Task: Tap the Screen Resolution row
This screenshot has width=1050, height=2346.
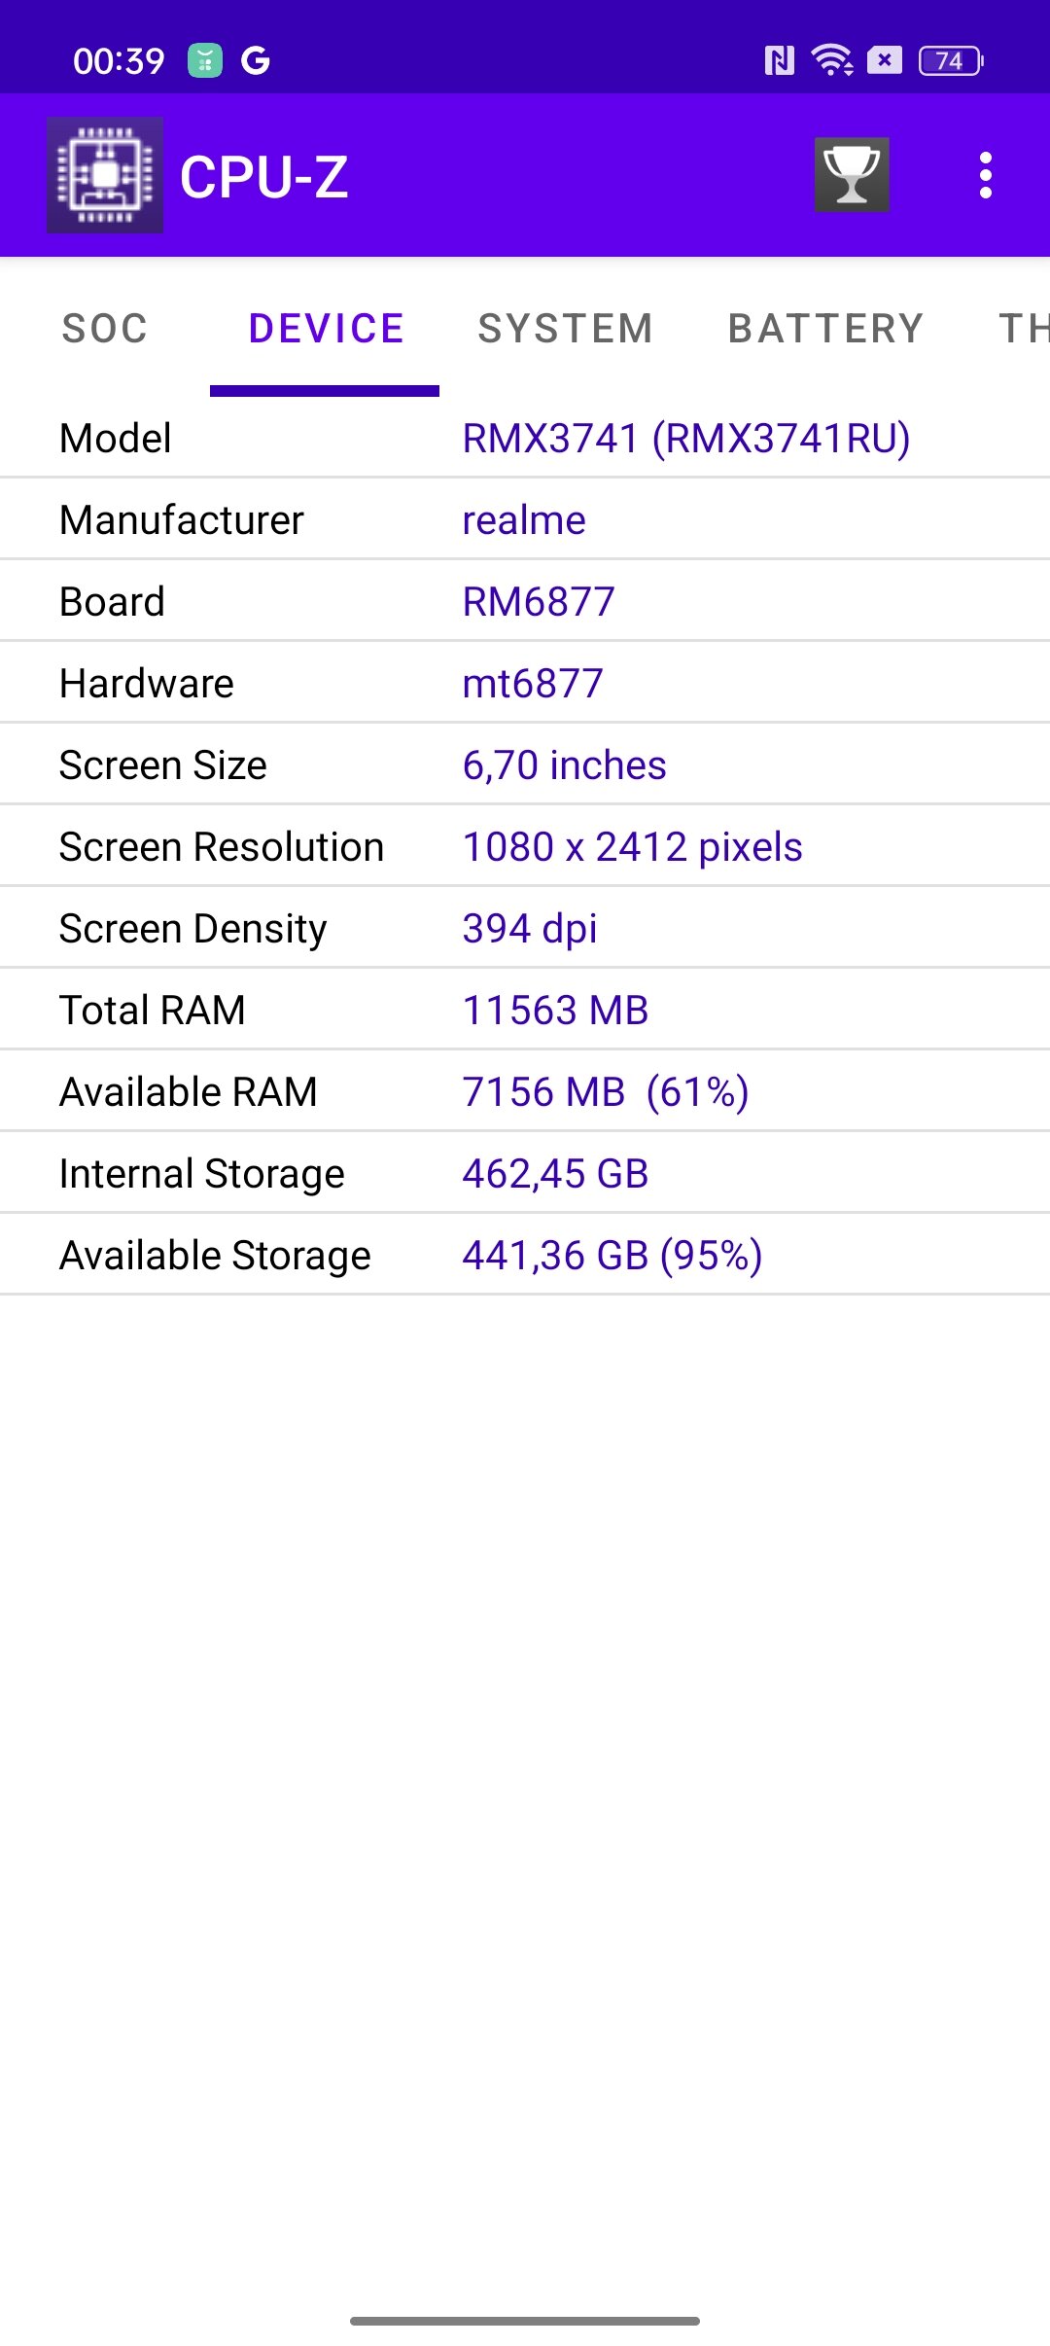Action: pos(525,846)
